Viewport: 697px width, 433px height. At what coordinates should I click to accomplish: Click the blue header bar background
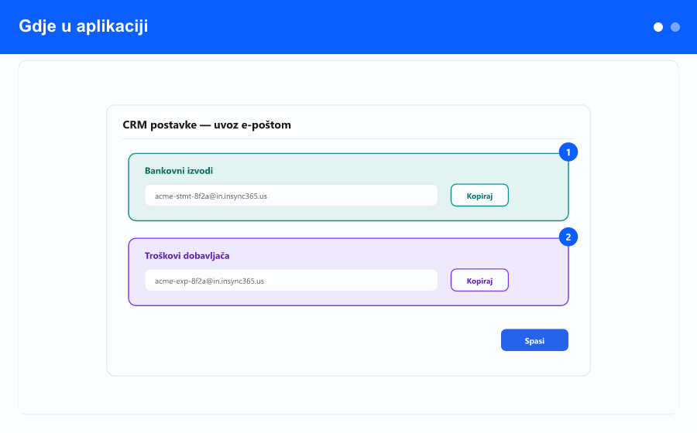(x=400, y=26)
